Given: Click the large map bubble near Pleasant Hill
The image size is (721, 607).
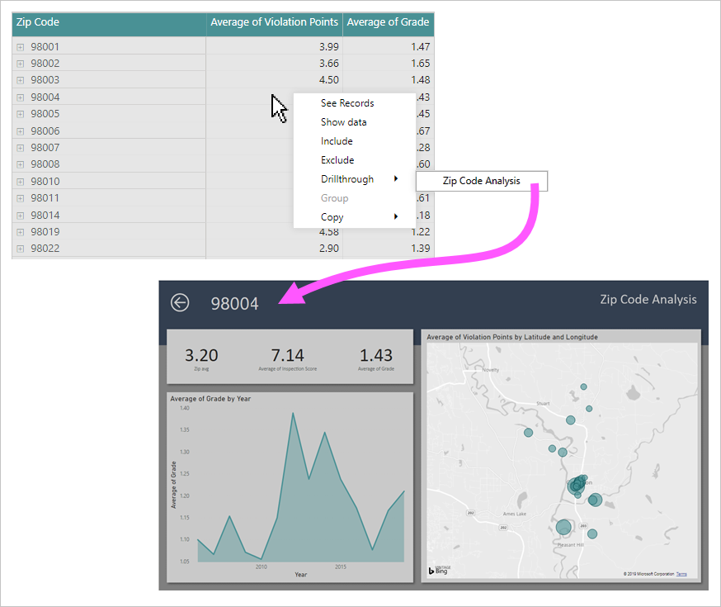Looking at the screenshot, I should pyautogui.click(x=563, y=526).
